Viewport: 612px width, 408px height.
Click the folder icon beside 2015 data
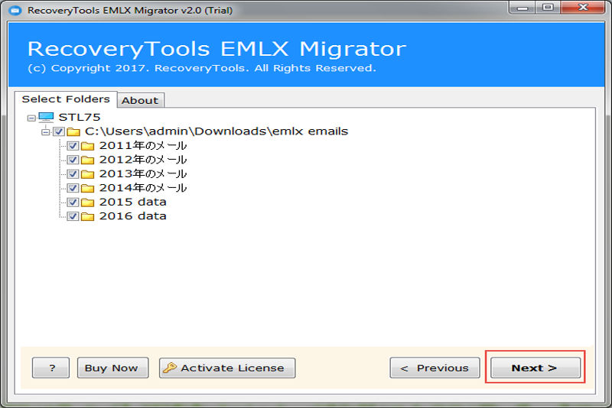click(x=87, y=202)
